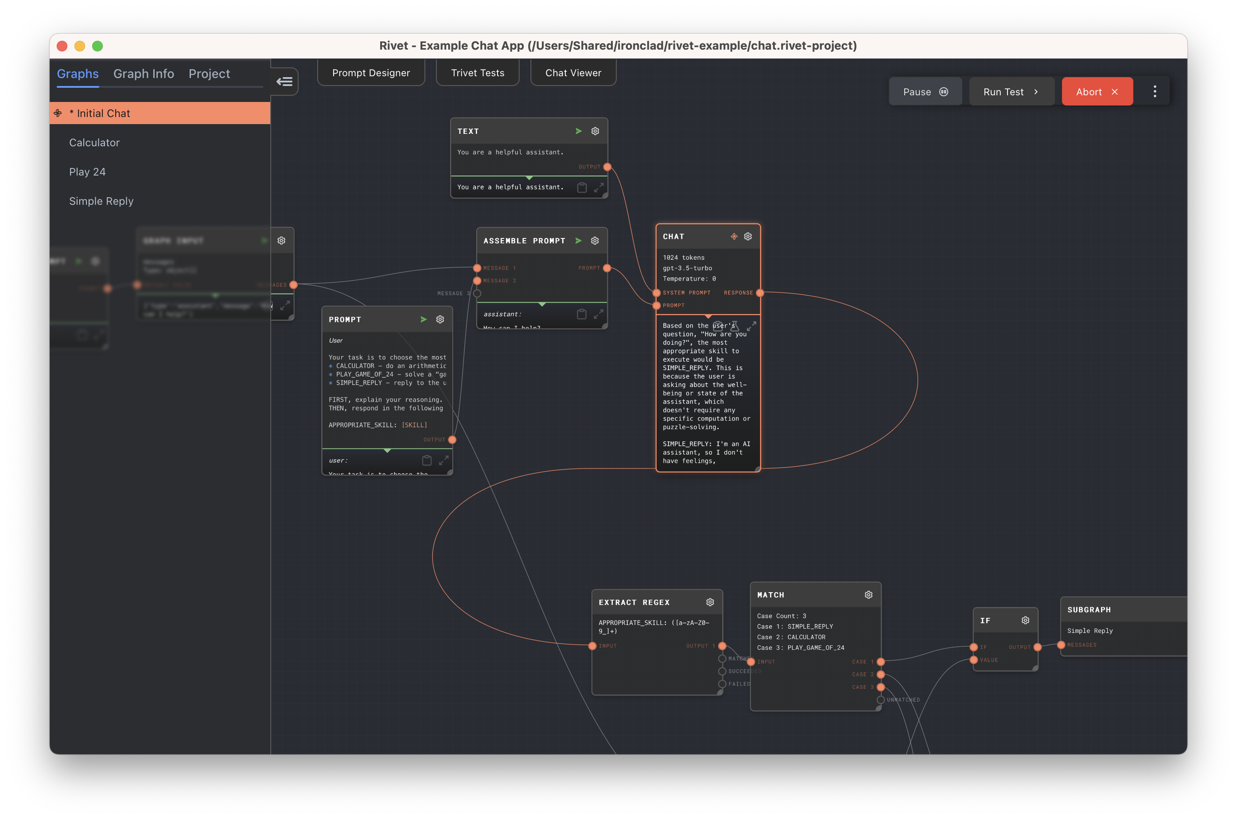Click Extract Regex Output 1 port
1237x820 pixels.
pos(722,646)
